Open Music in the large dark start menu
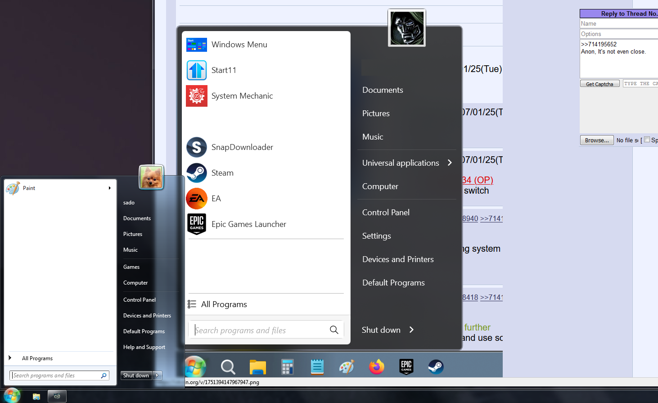 coord(373,137)
